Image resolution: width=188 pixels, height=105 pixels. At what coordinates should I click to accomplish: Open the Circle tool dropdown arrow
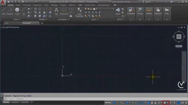[x=17, y=15]
